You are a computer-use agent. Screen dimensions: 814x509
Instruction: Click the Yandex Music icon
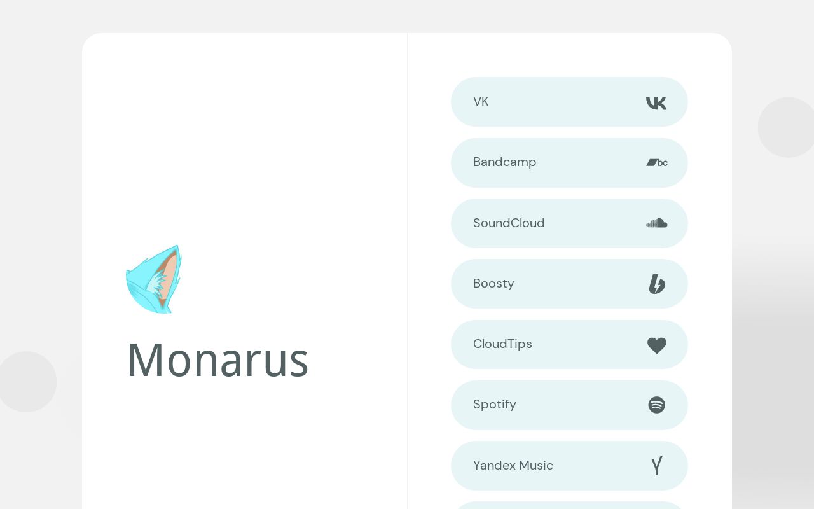click(x=656, y=466)
